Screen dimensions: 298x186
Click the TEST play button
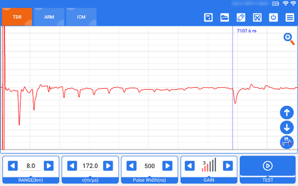[x=268, y=166]
